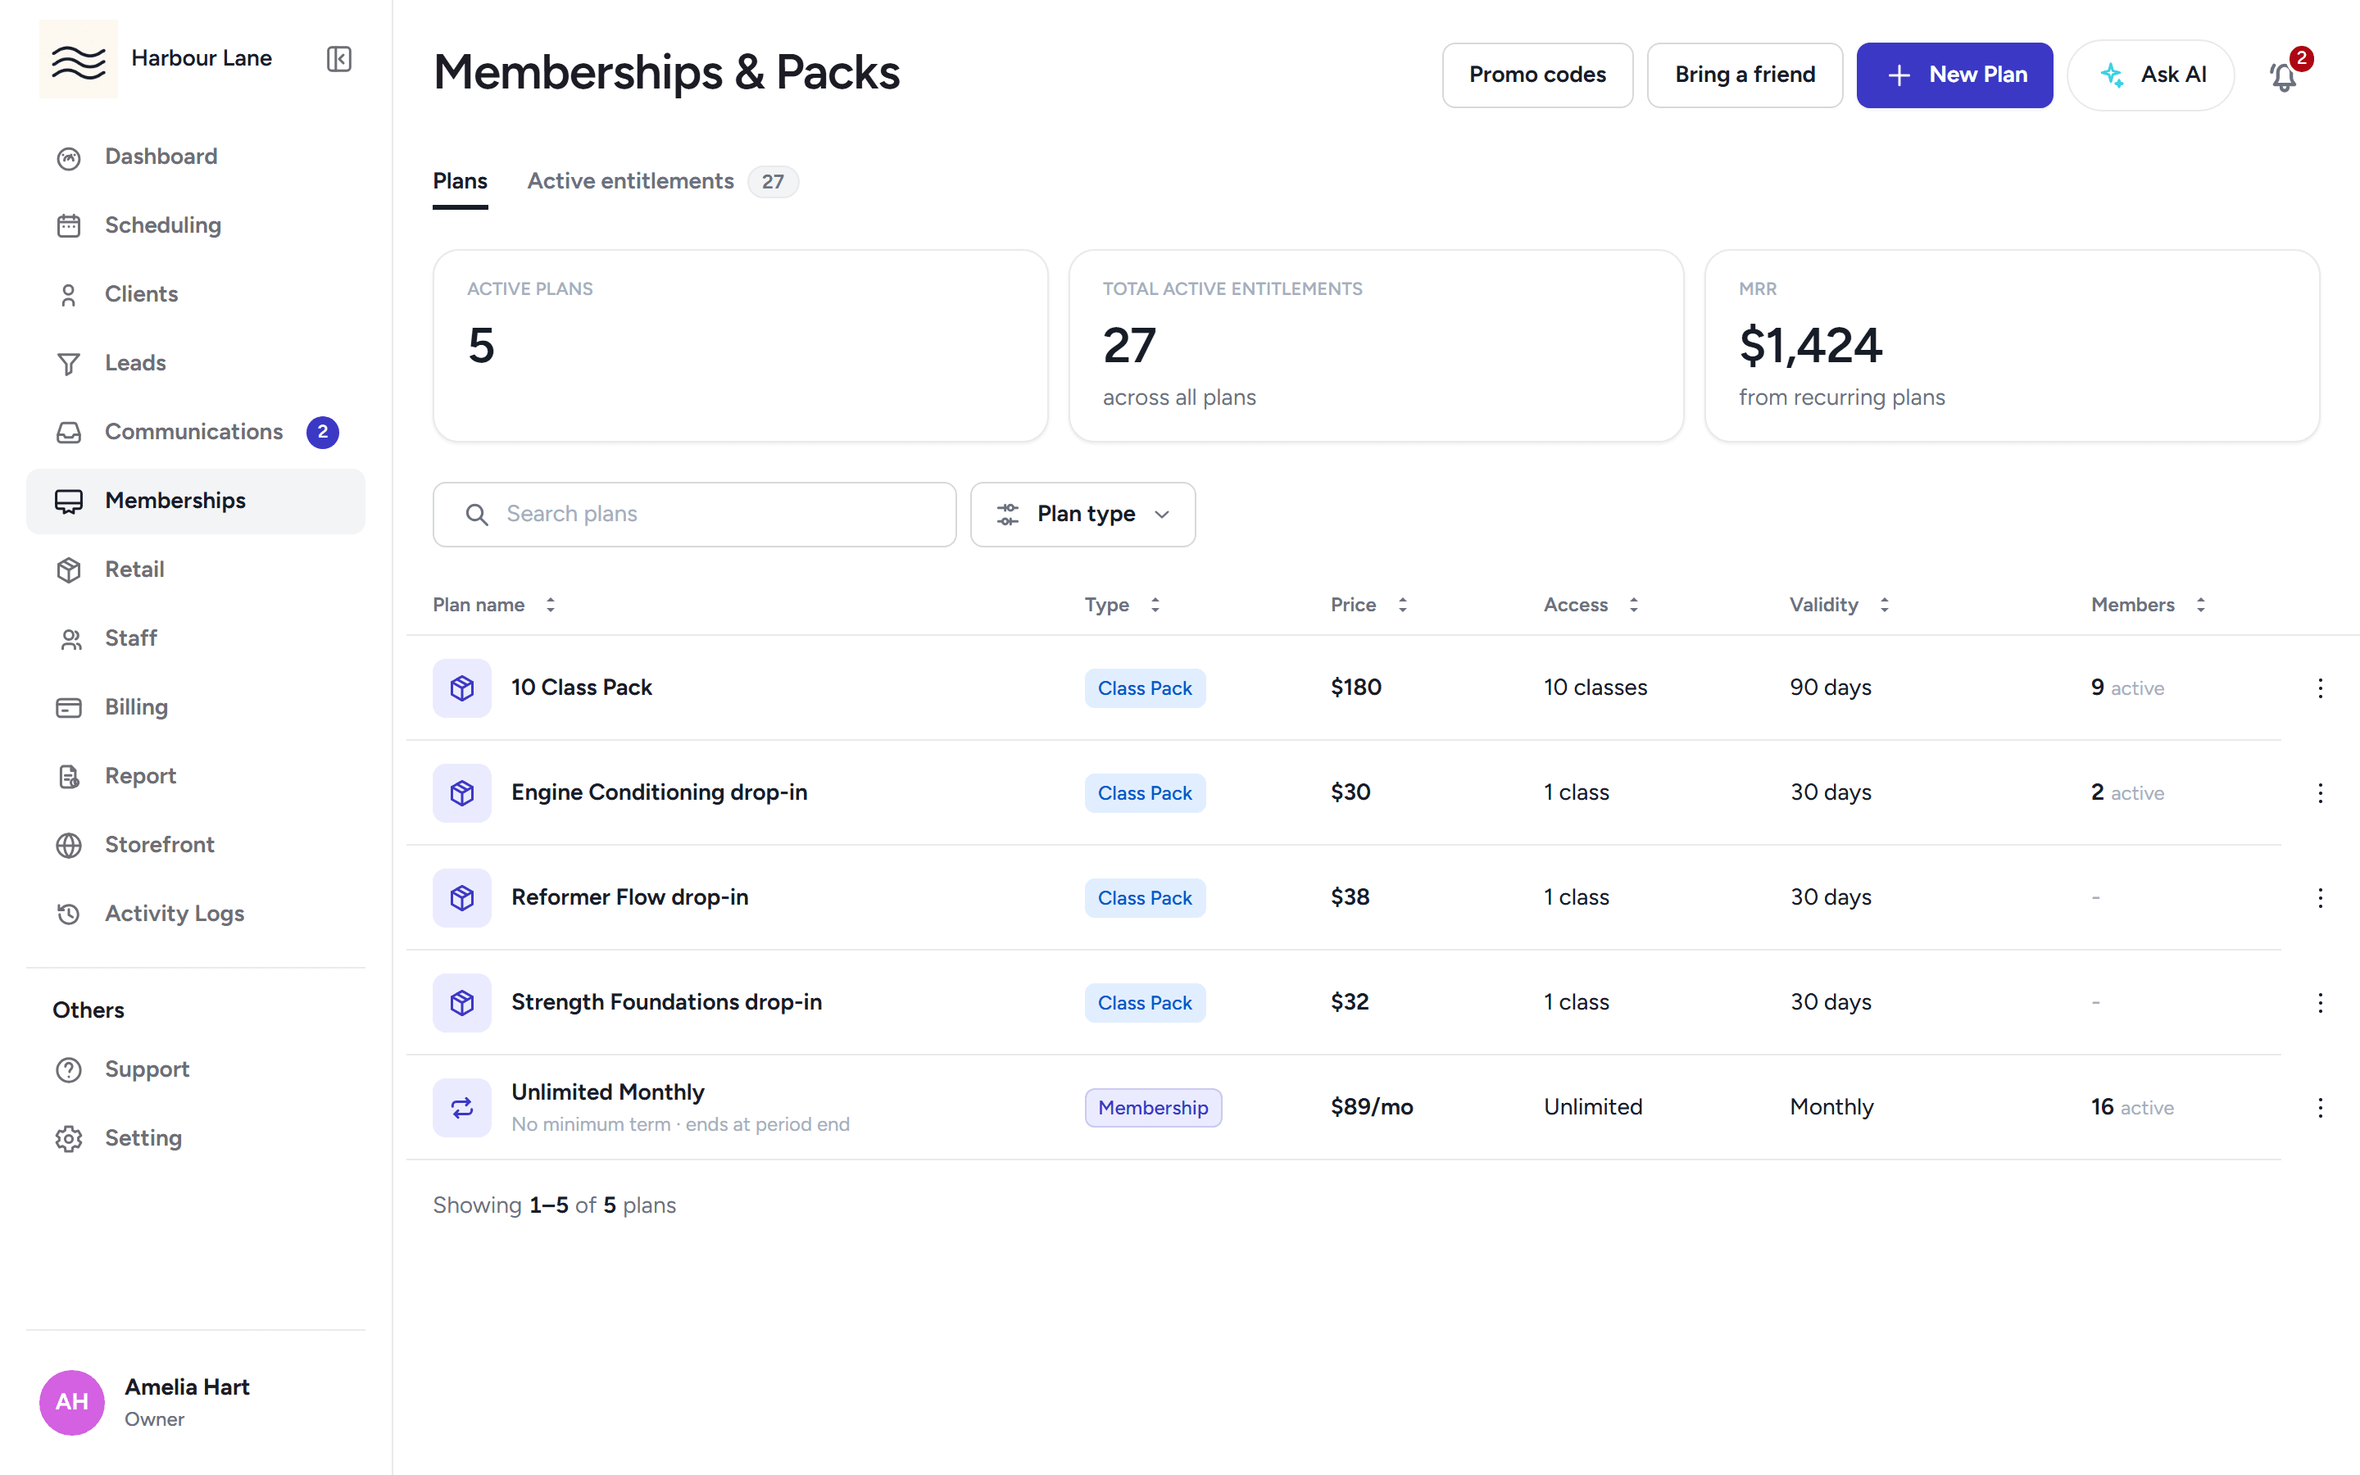Open Communications in the sidebar

click(195, 432)
